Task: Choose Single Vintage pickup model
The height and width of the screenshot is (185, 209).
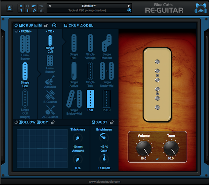Action: (x=90, y=46)
